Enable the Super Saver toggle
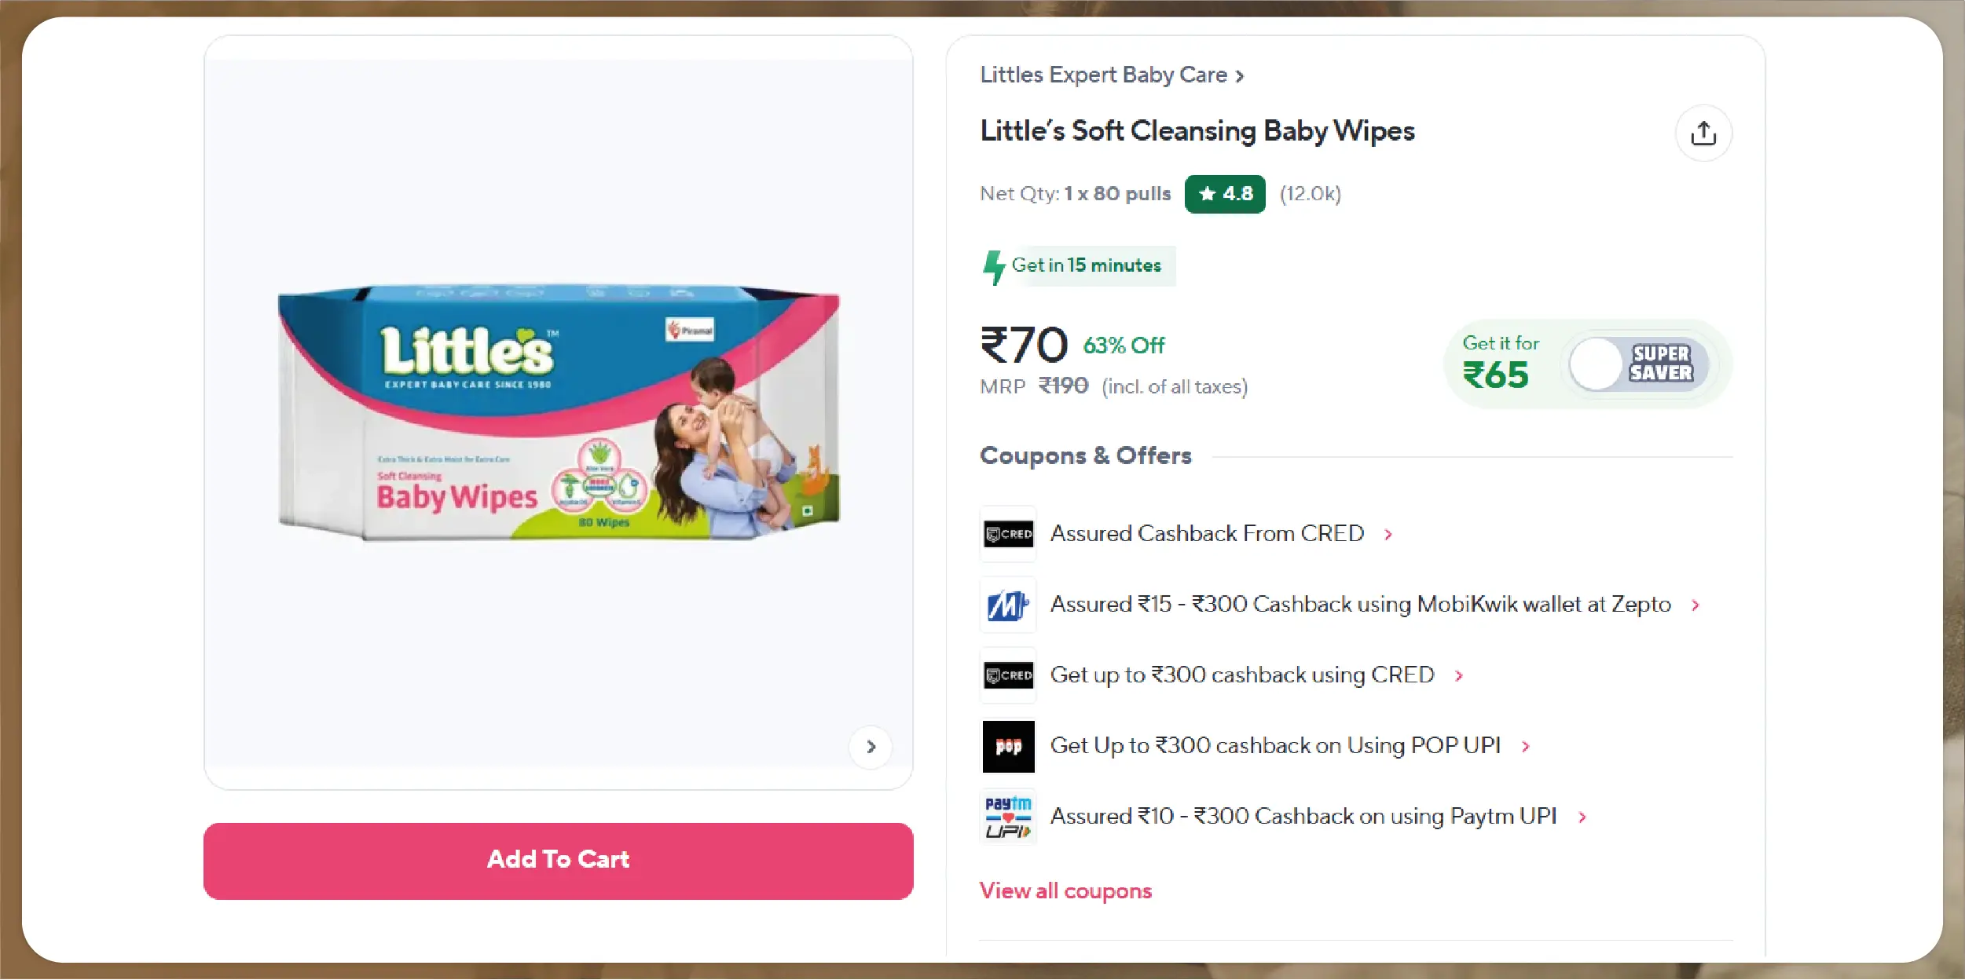The width and height of the screenshot is (1965, 980). (x=1638, y=364)
